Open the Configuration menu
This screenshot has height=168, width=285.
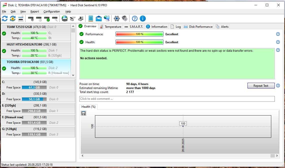pos(51,11)
